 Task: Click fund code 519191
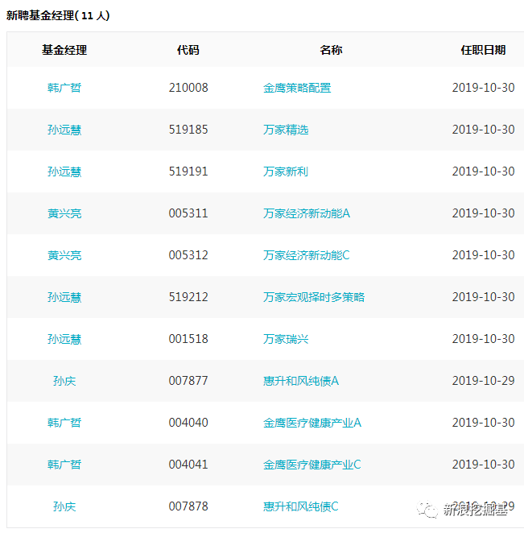[x=188, y=171]
